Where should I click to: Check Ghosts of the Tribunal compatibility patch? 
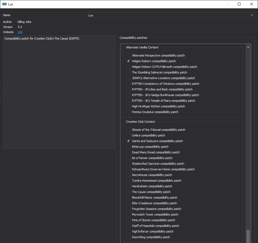coord(128,130)
